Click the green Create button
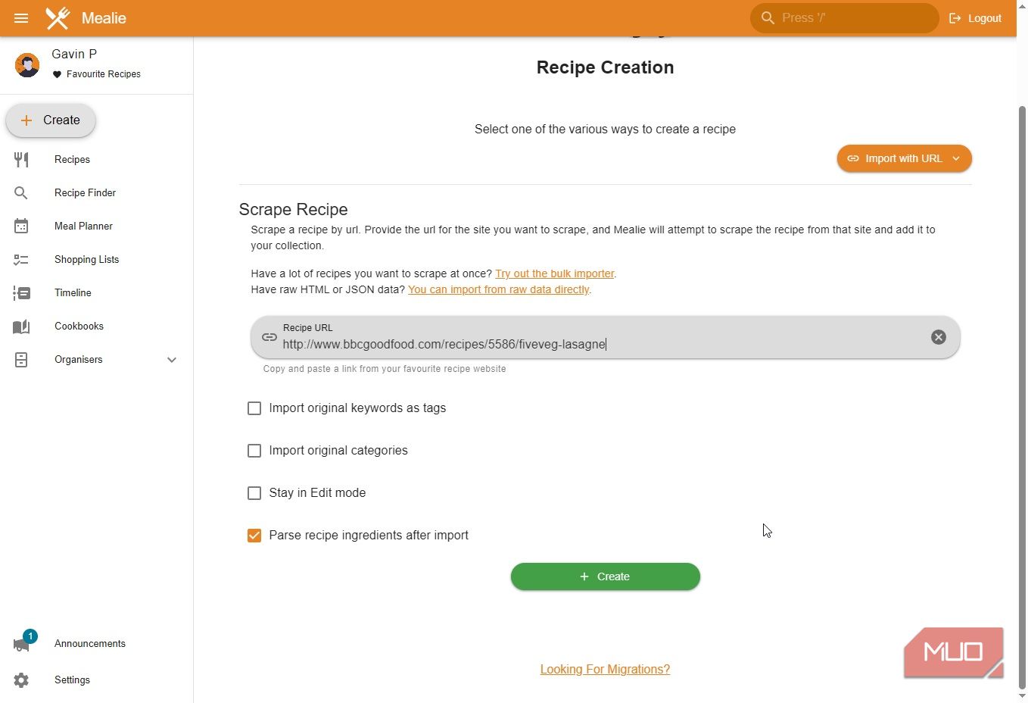1028x703 pixels. (605, 576)
